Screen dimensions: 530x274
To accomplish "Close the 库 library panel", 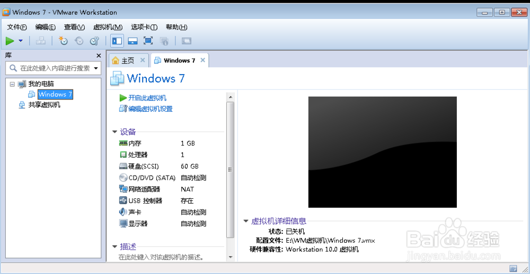I will [x=99, y=56].
